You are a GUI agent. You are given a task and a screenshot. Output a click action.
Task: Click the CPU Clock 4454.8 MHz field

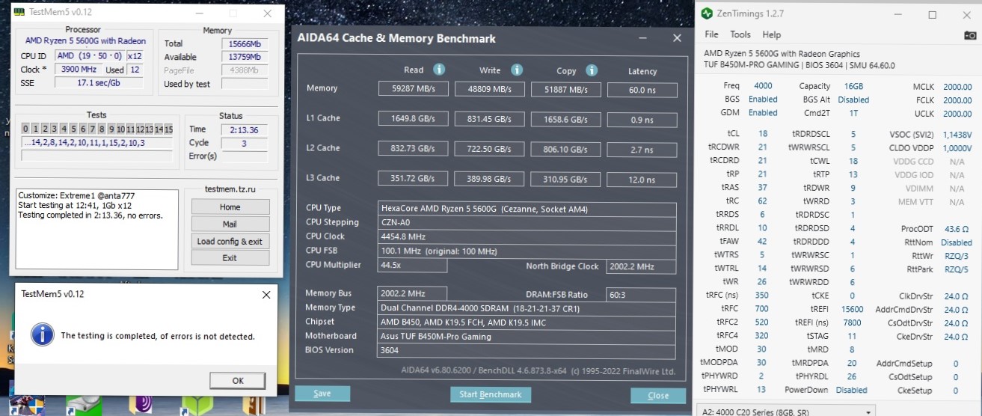[528, 236]
